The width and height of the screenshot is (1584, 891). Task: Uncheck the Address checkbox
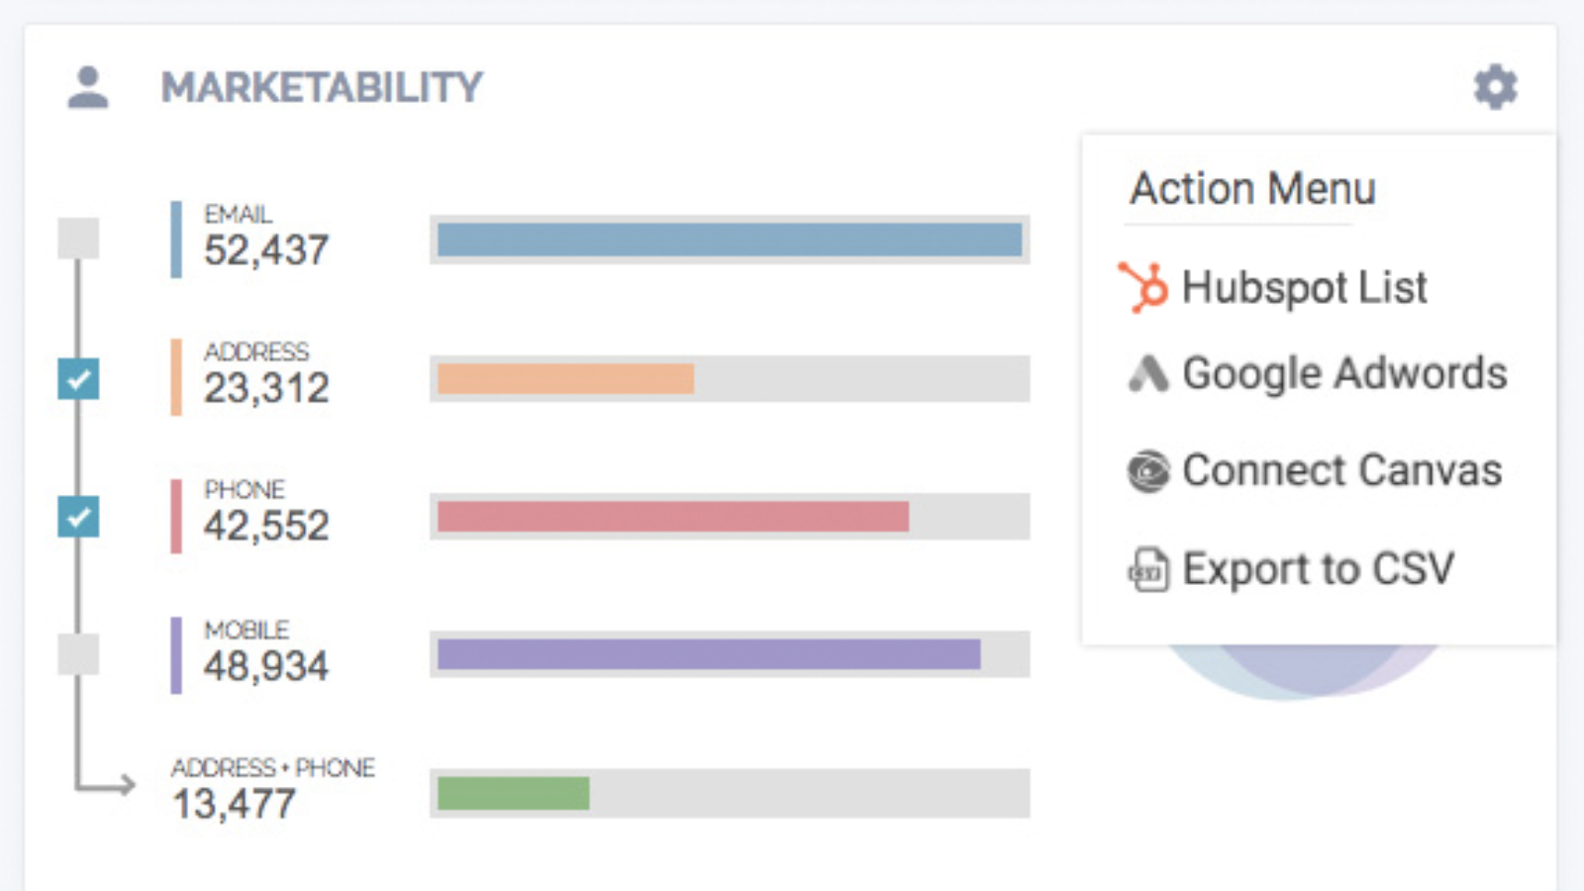[78, 378]
